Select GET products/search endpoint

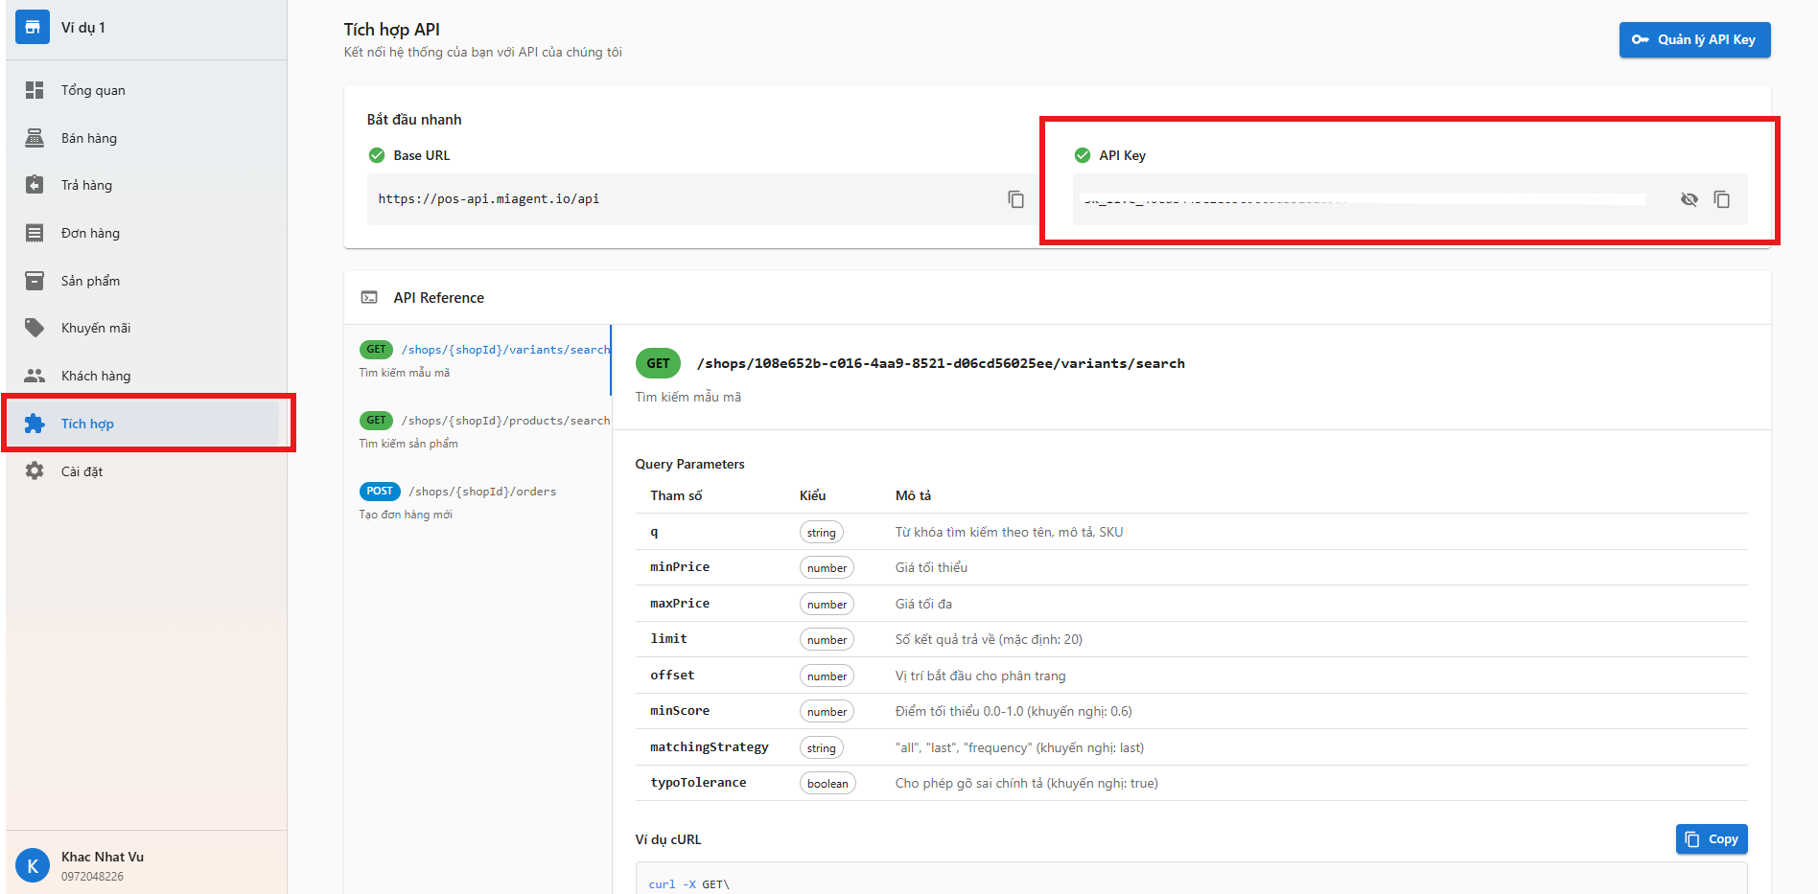484,430
